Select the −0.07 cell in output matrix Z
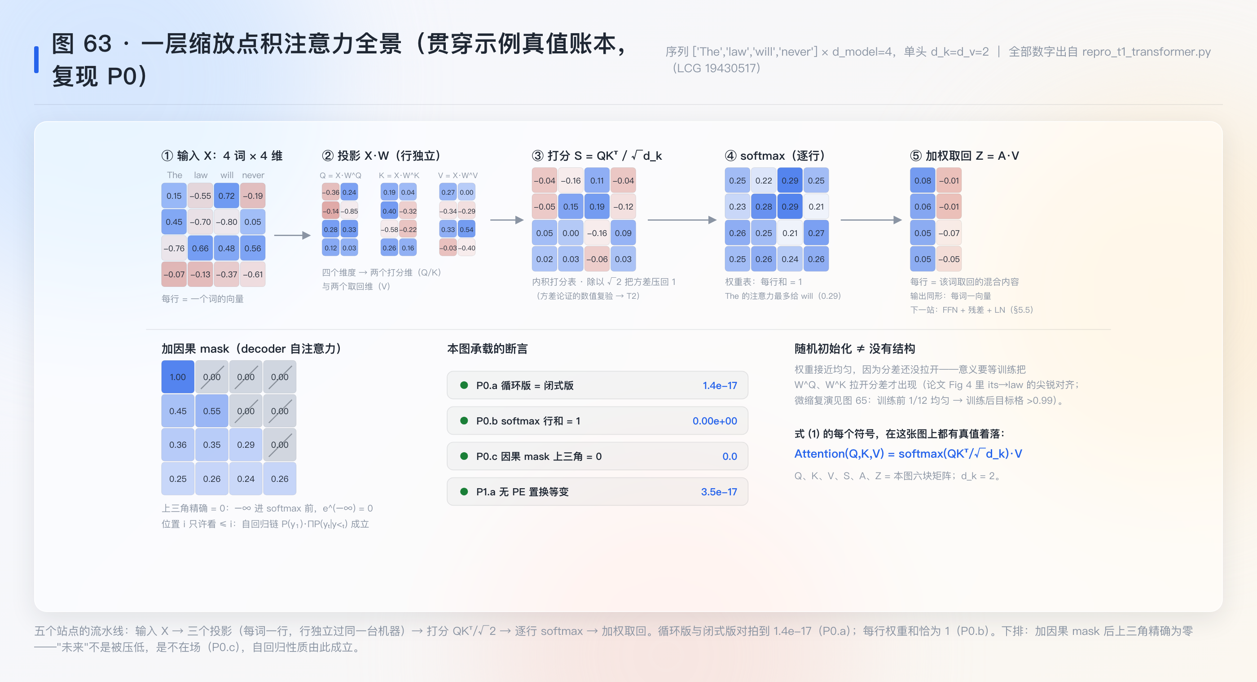Image resolution: width=1257 pixels, height=682 pixels. (x=949, y=233)
